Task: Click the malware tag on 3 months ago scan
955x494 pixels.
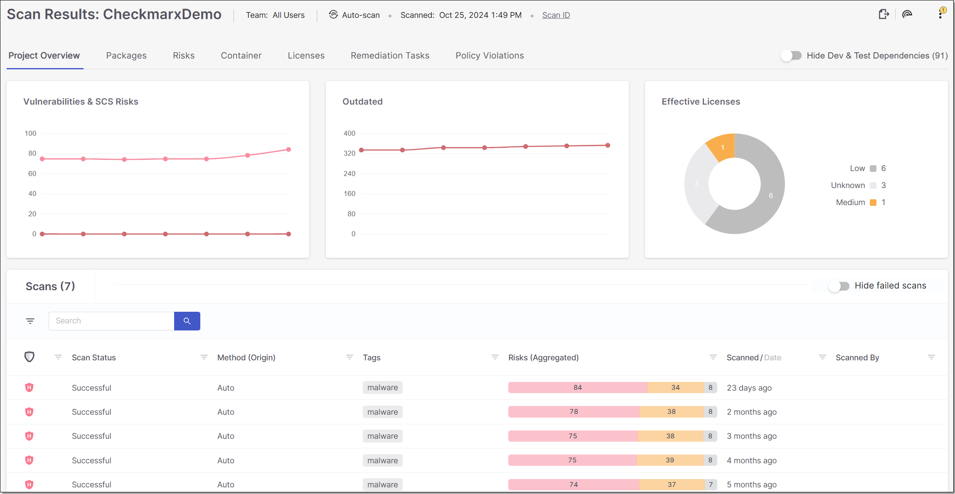Action: (382, 436)
